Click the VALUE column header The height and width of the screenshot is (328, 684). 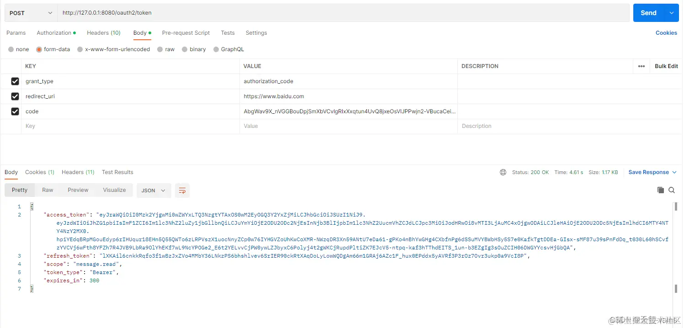[252, 66]
